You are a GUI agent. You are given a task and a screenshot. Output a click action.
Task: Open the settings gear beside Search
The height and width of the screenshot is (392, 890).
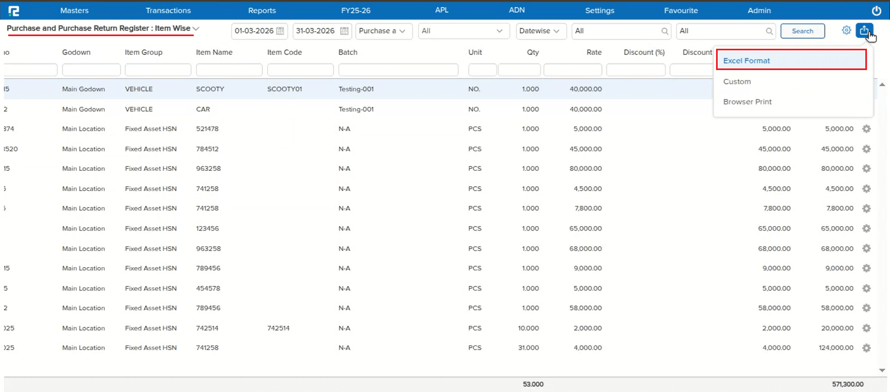pyautogui.click(x=846, y=31)
